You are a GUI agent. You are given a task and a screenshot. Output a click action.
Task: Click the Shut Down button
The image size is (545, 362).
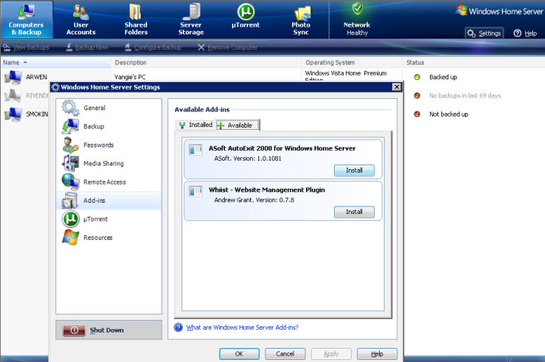pyautogui.click(x=109, y=330)
